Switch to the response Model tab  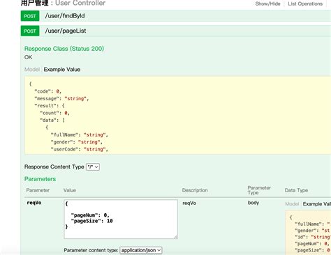pyautogui.click(x=32, y=70)
